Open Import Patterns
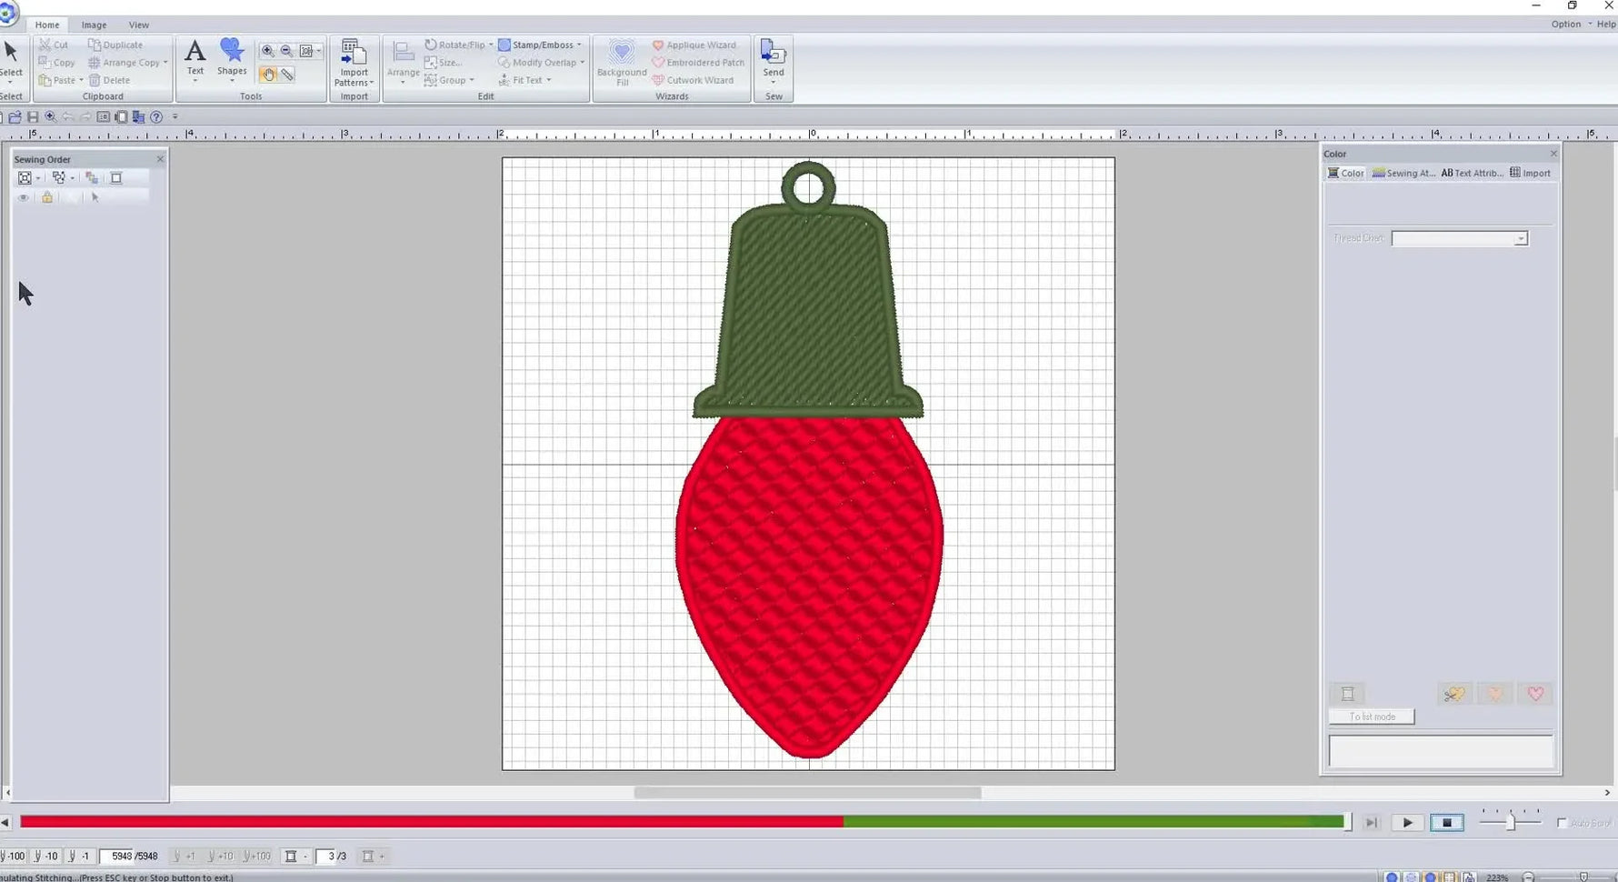Screen dimensions: 1618x882 tap(354, 63)
